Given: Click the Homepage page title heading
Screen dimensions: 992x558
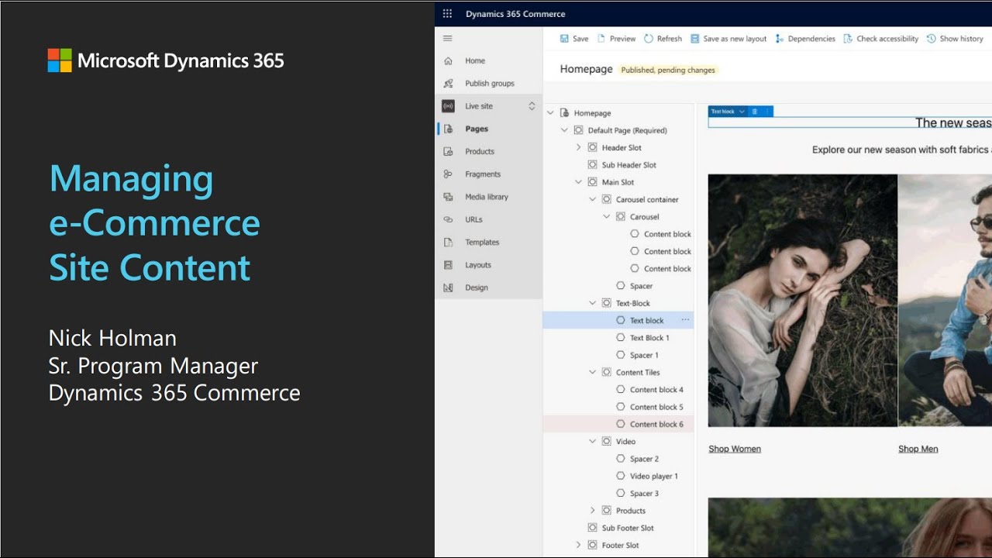Looking at the screenshot, I should tap(586, 69).
